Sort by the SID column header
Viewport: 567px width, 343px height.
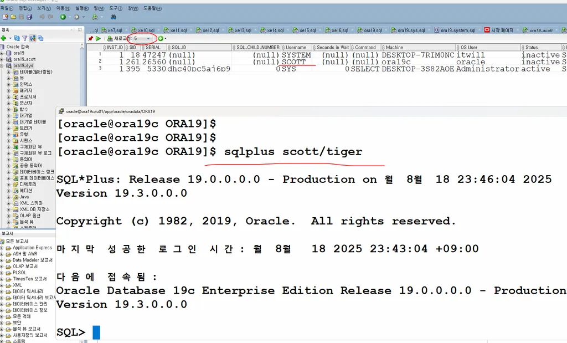(x=133, y=48)
